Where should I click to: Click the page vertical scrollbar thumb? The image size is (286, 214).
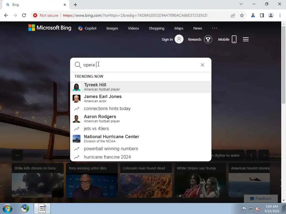pyautogui.click(x=283, y=65)
